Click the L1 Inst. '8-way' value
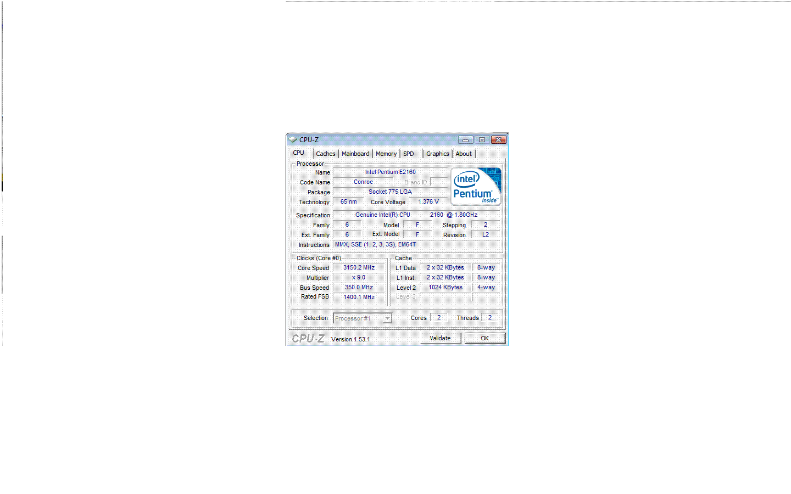This screenshot has height=494, width=791. [x=486, y=277]
